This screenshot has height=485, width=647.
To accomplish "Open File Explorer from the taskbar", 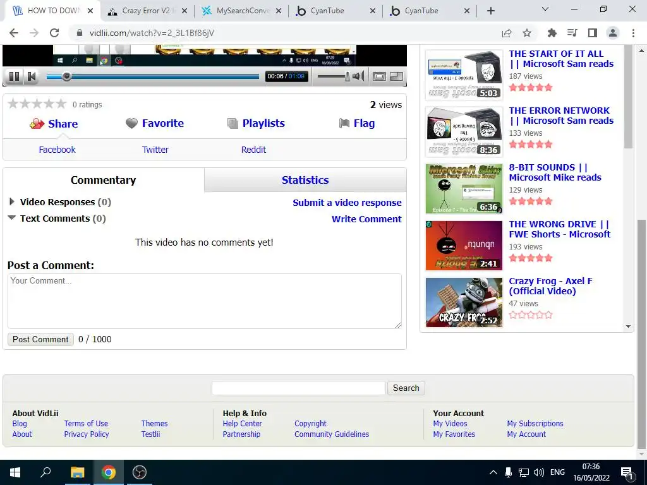I will click(x=77, y=472).
